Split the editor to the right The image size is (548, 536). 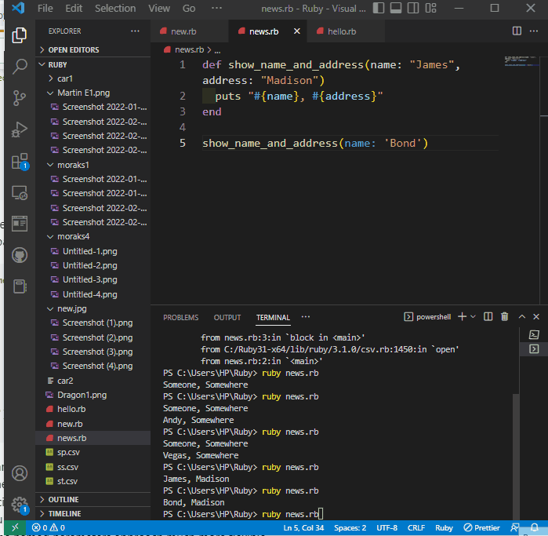[x=517, y=31]
